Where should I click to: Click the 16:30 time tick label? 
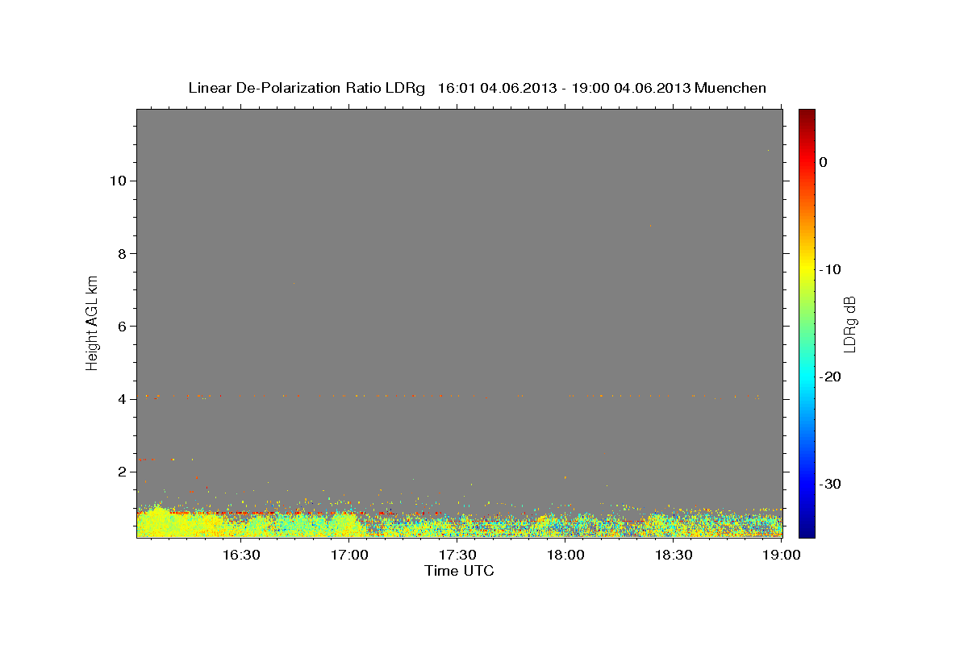(x=241, y=555)
